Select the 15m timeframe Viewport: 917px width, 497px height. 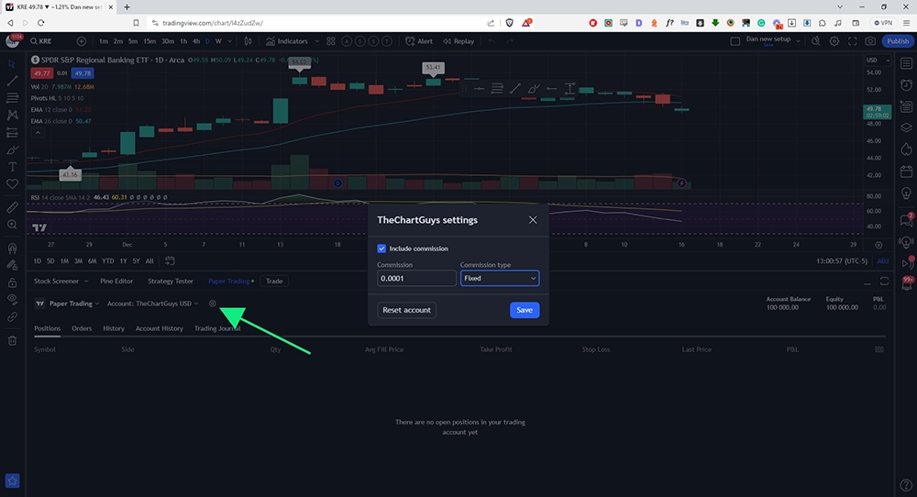(x=149, y=41)
